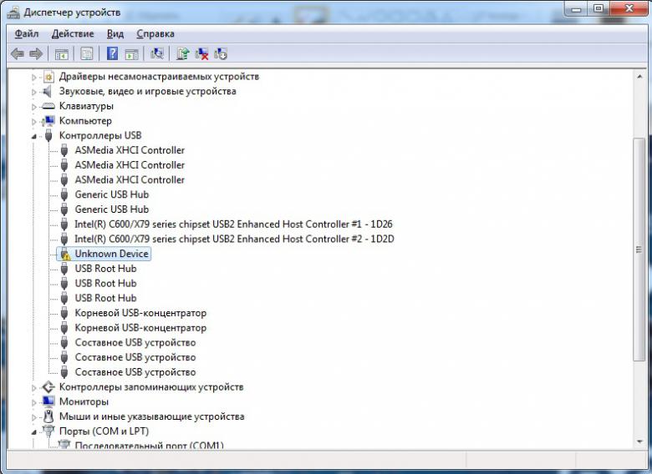Select Intel USB2 Enhanced Host Controller #1 - 1D26
The image size is (652, 474).
[233, 224]
